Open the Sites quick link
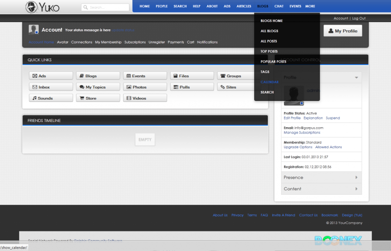The width and height of the screenshot is (391, 251). pos(236,87)
